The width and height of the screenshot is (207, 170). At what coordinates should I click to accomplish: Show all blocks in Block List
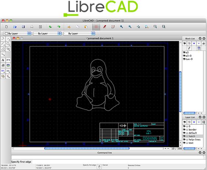[185, 43]
